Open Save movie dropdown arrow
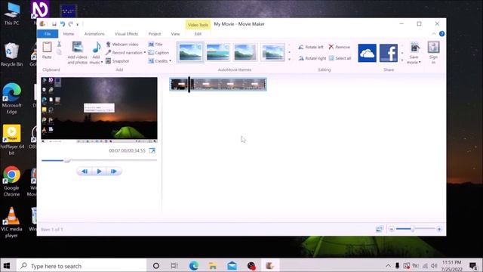This screenshot has width=483, height=272. coord(420,62)
